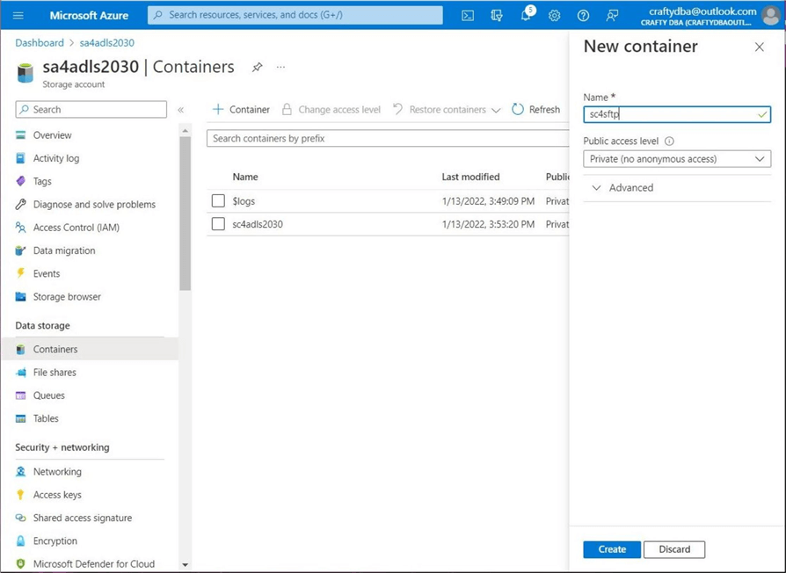Click the sidebar vertical scrollbar
The height and width of the screenshot is (573, 786).
pyautogui.click(x=185, y=211)
